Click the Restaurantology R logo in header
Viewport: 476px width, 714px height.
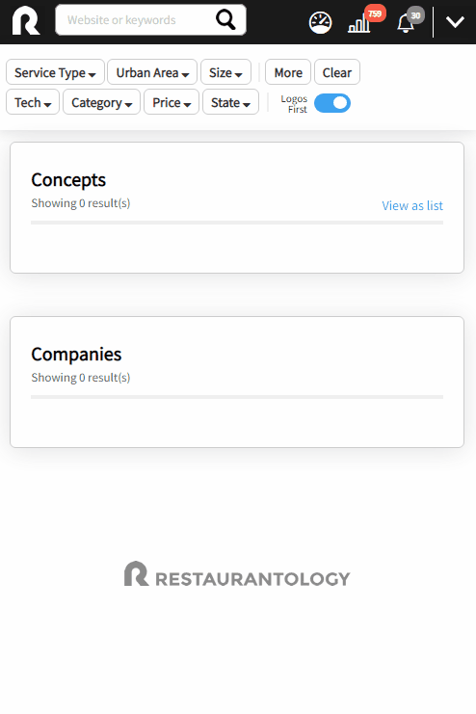click(x=26, y=21)
